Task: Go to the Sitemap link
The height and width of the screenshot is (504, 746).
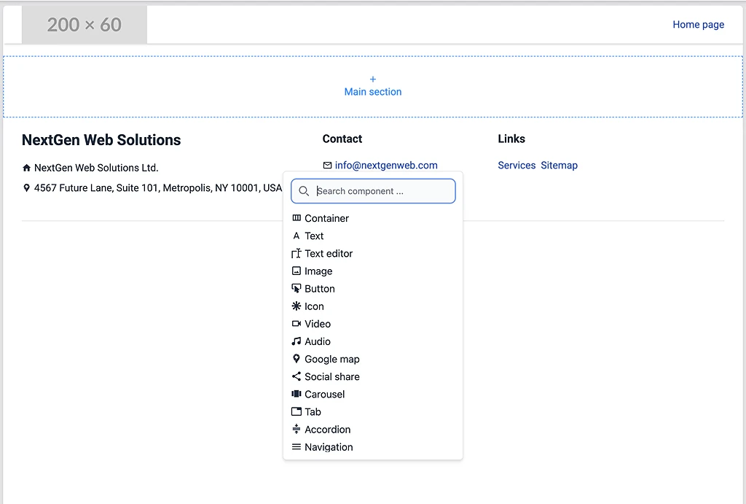Action: tap(559, 166)
